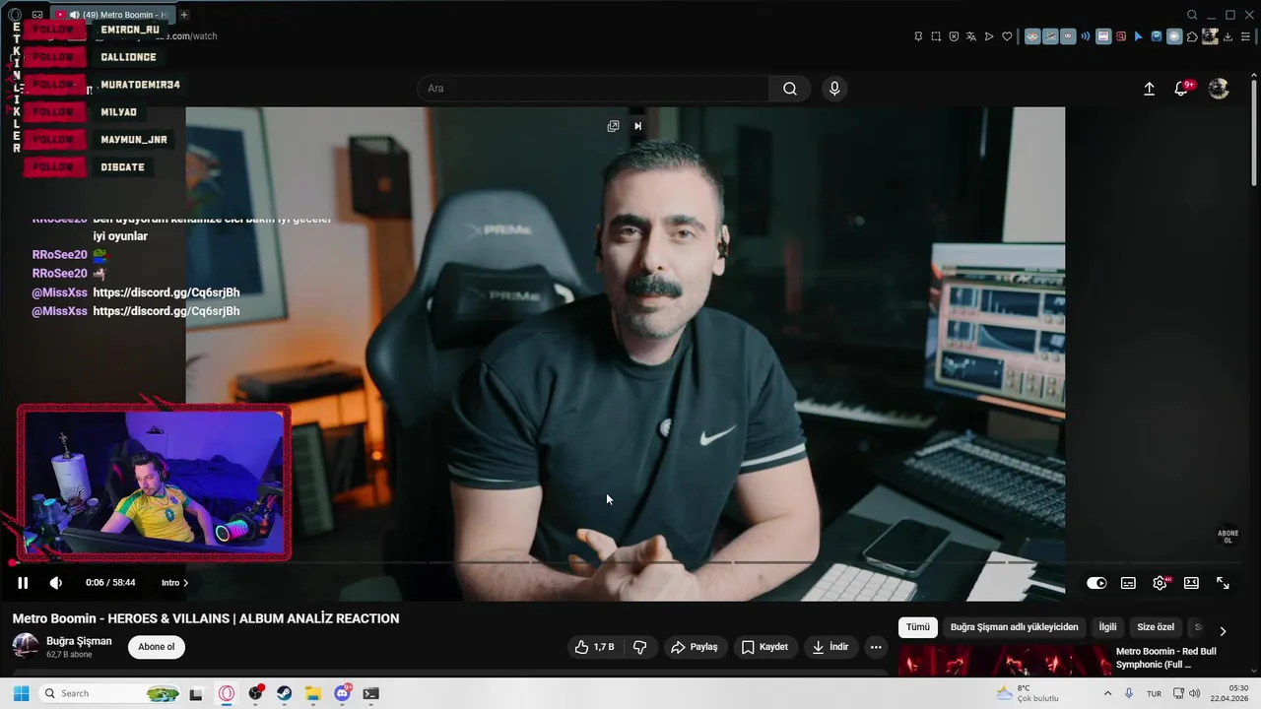Viewport: 1261px width, 709px height.
Task: Click the Kaydet save button
Action: (x=764, y=647)
